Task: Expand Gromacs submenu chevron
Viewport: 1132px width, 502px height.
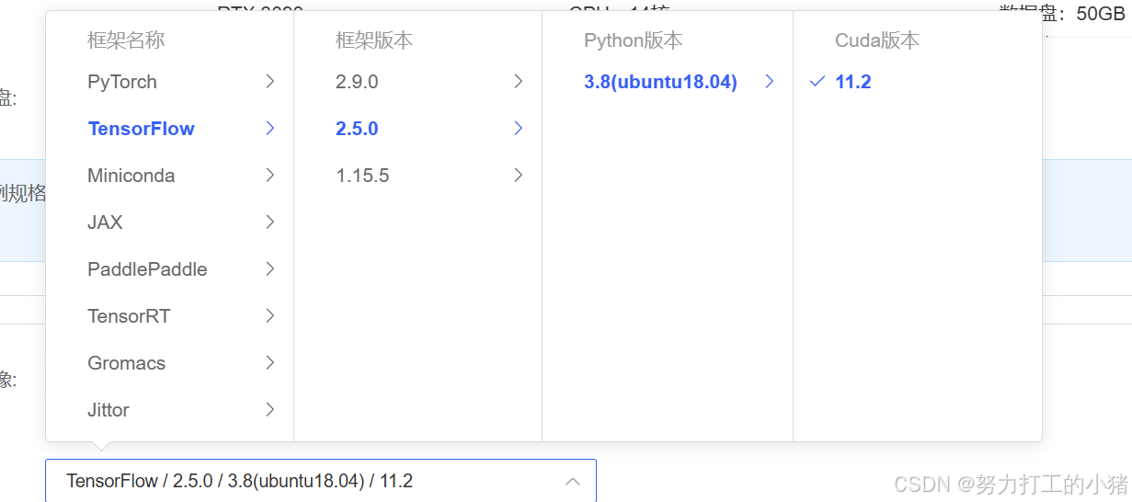Action: (x=270, y=363)
